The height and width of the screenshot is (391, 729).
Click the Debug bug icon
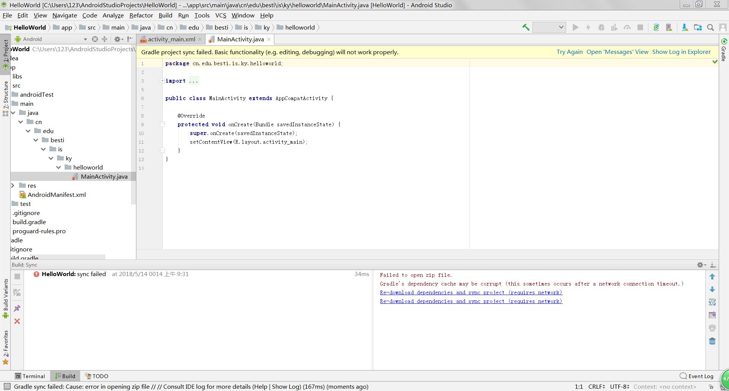click(x=601, y=27)
